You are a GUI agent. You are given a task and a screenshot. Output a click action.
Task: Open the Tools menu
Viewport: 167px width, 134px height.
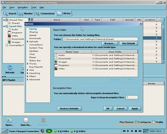click(x=34, y=7)
